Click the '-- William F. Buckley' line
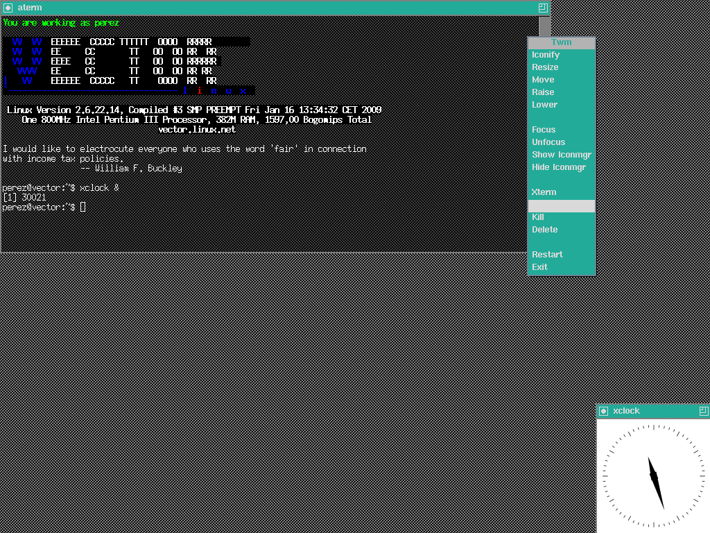The width and height of the screenshot is (710, 533). pyautogui.click(x=131, y=169)
